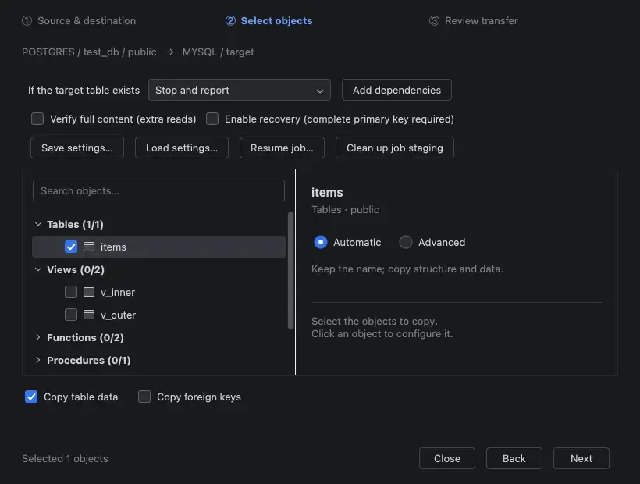Proceed with the Next button

tap(581, 458)
